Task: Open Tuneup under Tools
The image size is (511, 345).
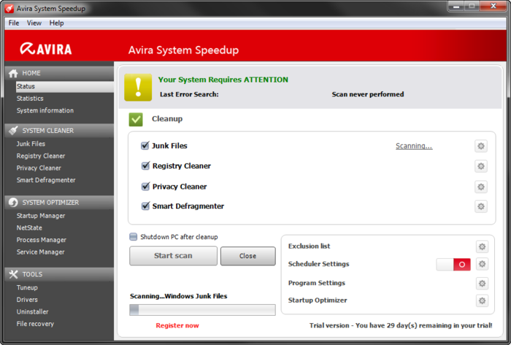Action: 27,287
